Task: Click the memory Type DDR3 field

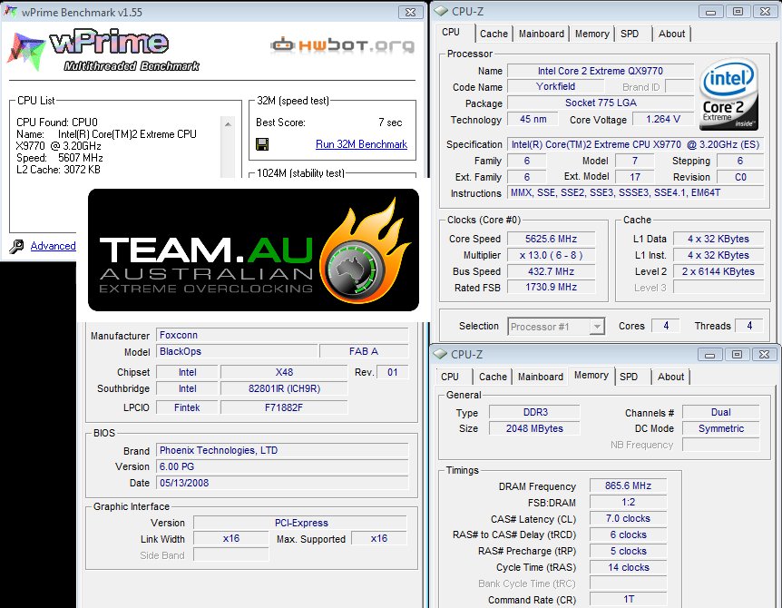Action: coord(534,412)
